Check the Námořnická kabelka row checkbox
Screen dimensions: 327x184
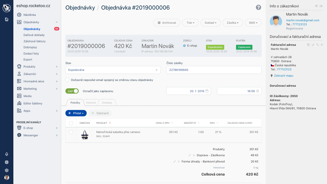pyautogui.click(x=71, y=132)
